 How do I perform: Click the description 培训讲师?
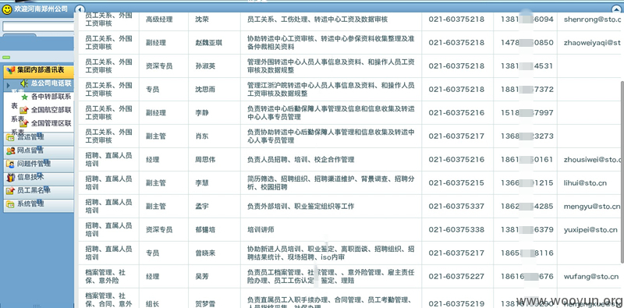[x=261, y=229]
